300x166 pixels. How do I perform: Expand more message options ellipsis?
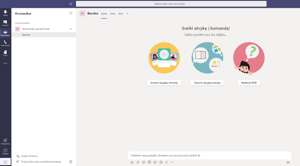pyautogui.click(x=172, y=162)
